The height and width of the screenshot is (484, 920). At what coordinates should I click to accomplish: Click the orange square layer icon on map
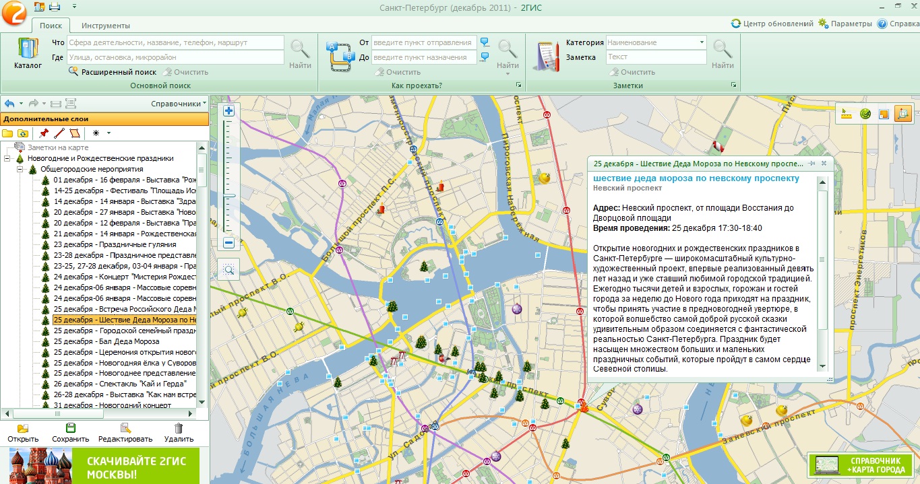(884, 114)
